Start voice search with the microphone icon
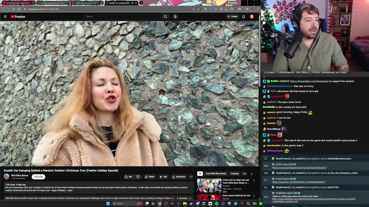 pyautogui.click(x=175, y=16)
